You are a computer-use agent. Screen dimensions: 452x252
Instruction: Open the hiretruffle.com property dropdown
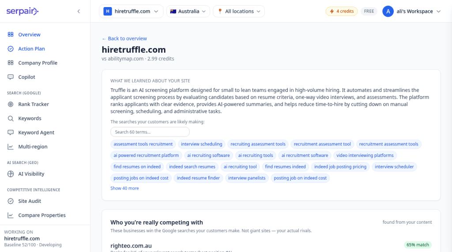131,11
